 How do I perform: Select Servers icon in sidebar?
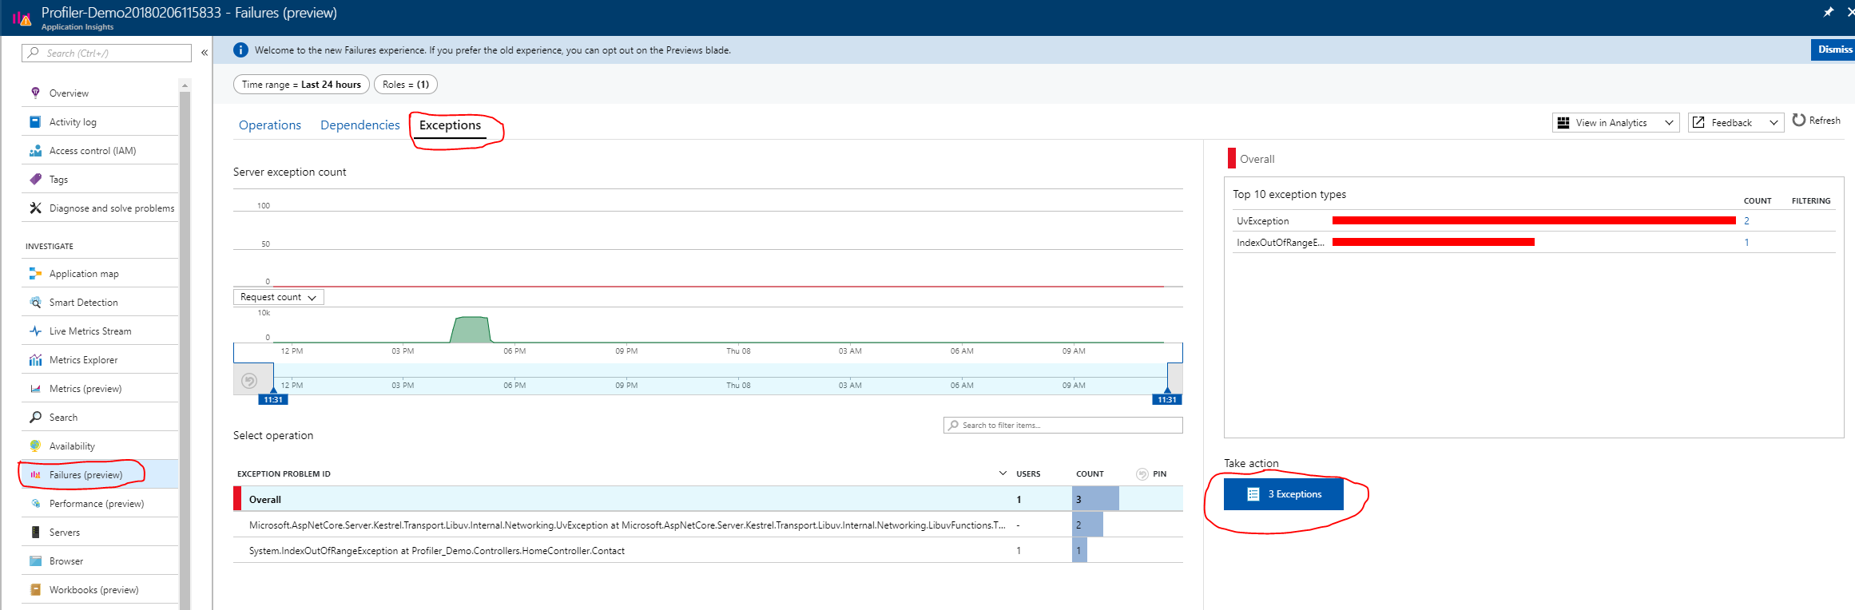click(x=35, y=532)
